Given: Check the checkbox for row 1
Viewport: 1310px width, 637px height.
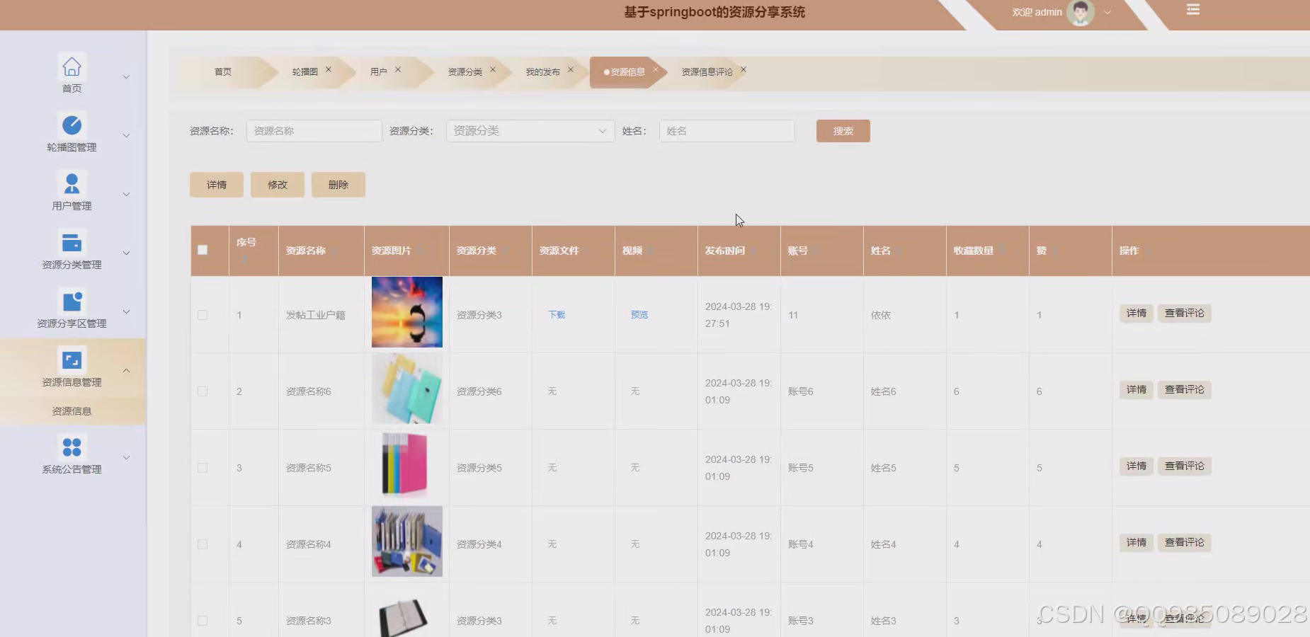Looking at the screenshot, I should click(203, 314).
